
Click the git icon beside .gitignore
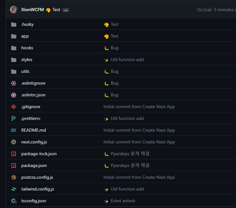(13, 107)
